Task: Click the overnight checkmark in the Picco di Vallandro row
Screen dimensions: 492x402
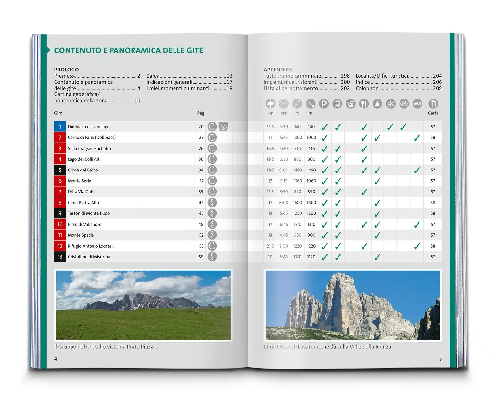Action: 417,225
